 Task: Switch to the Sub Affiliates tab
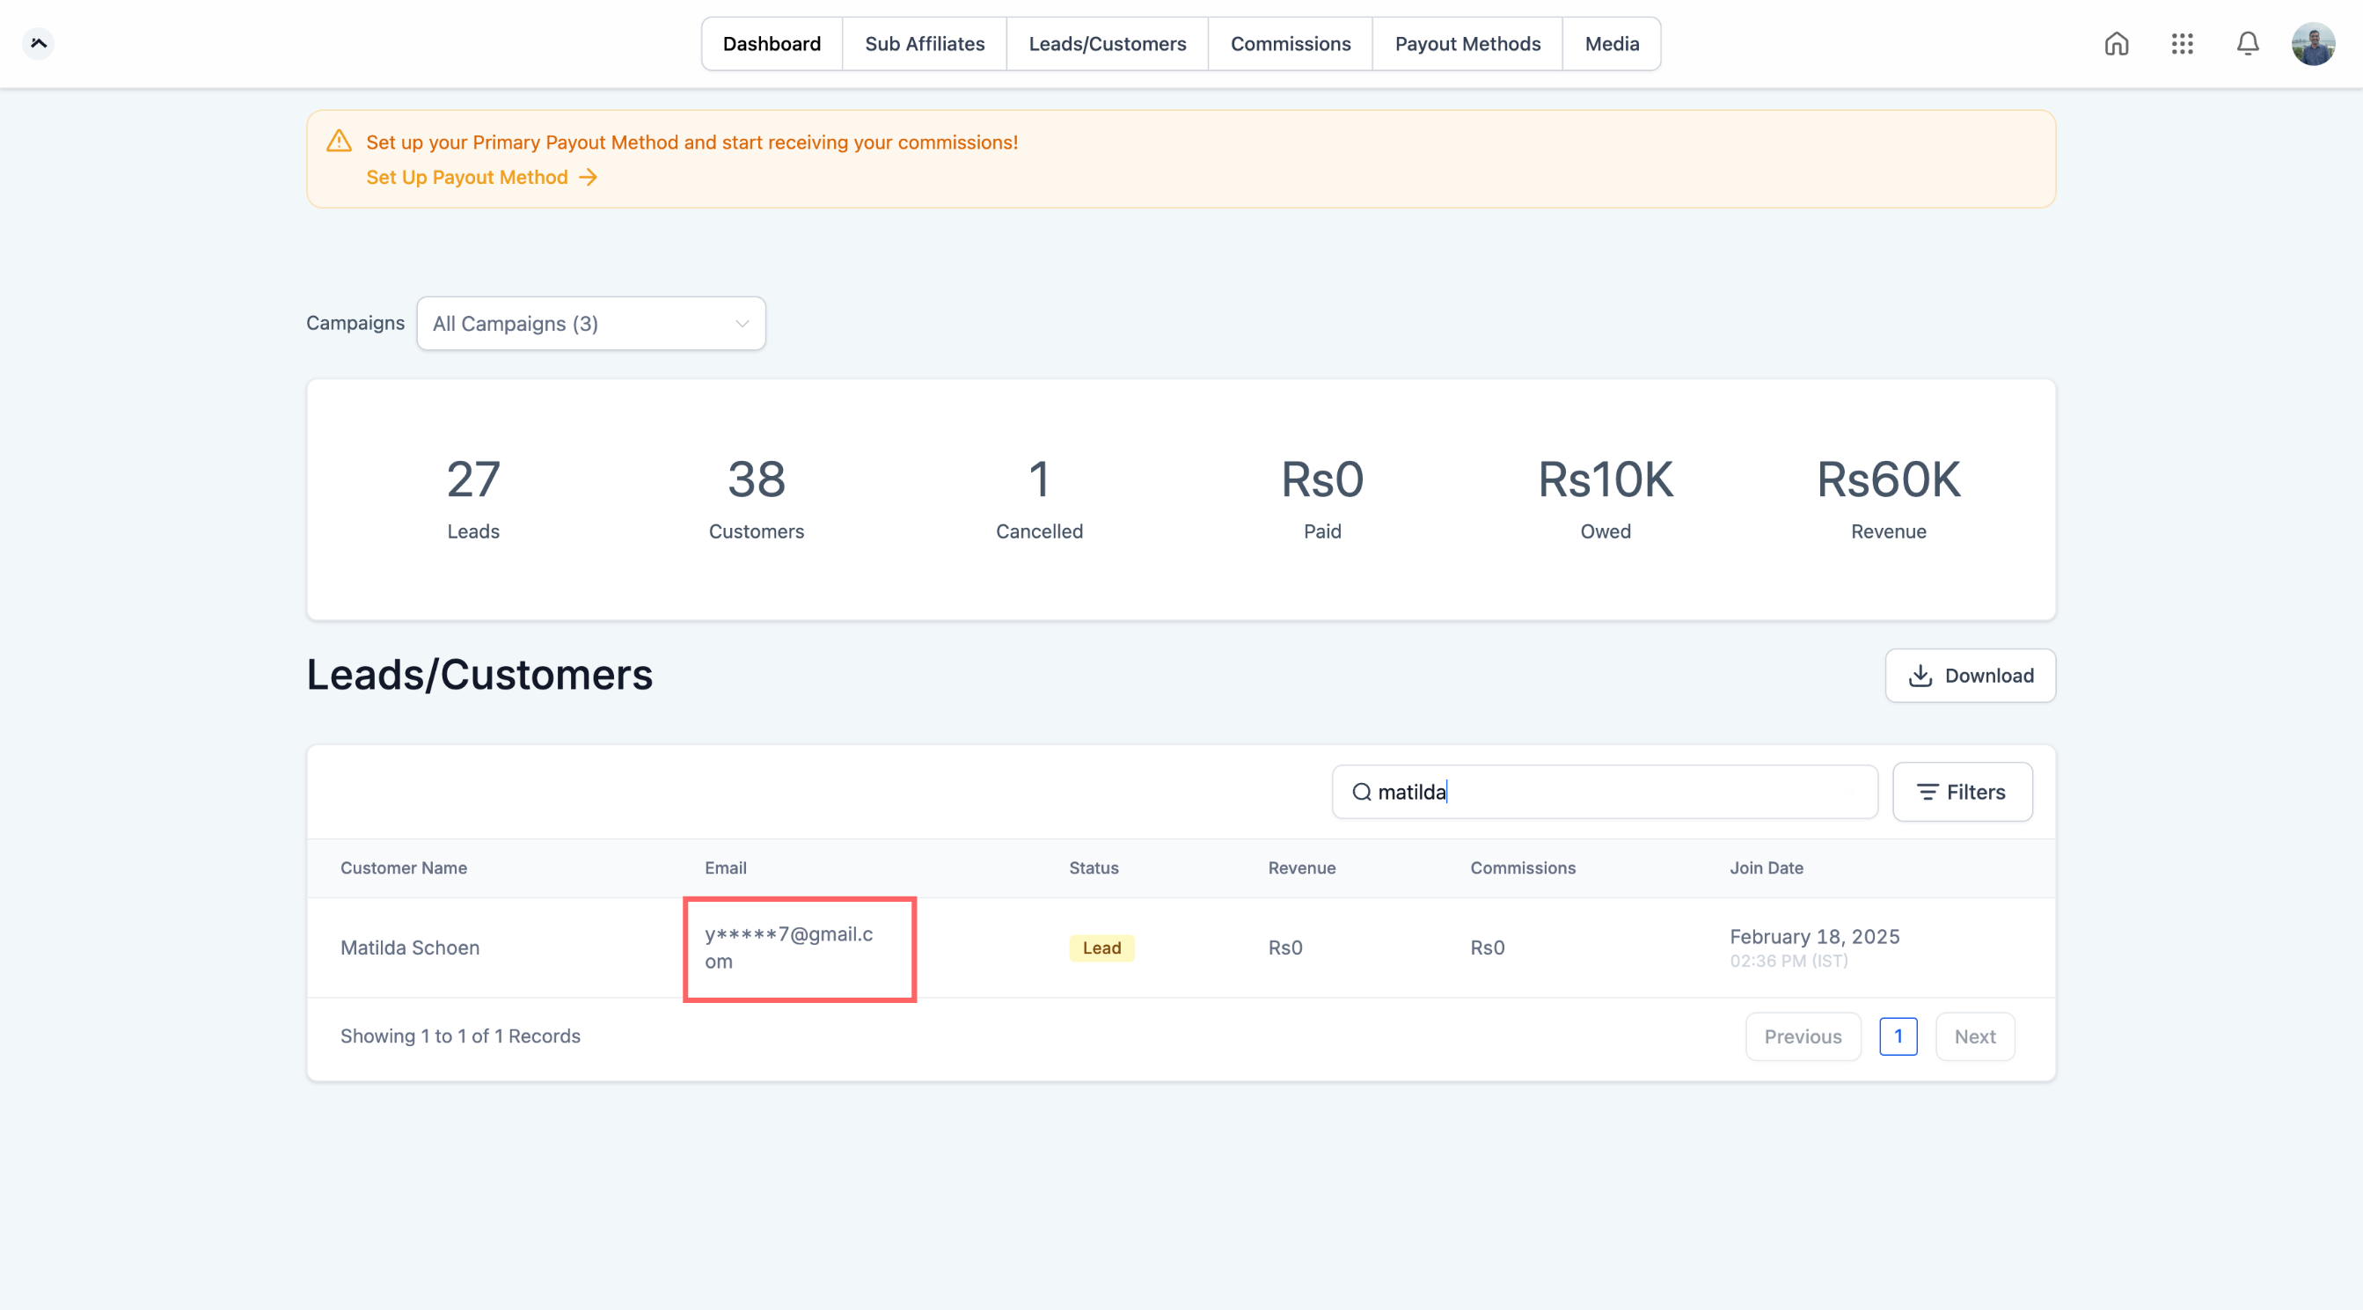coord(924,44)
